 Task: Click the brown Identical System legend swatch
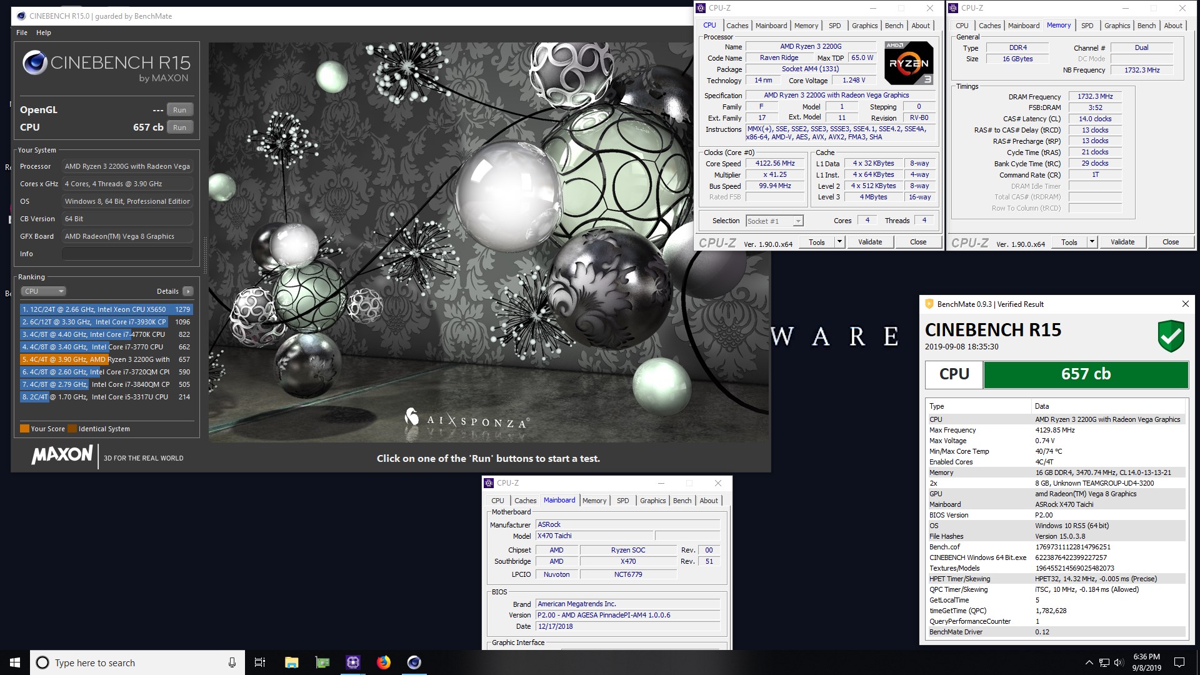coord(72,429)
